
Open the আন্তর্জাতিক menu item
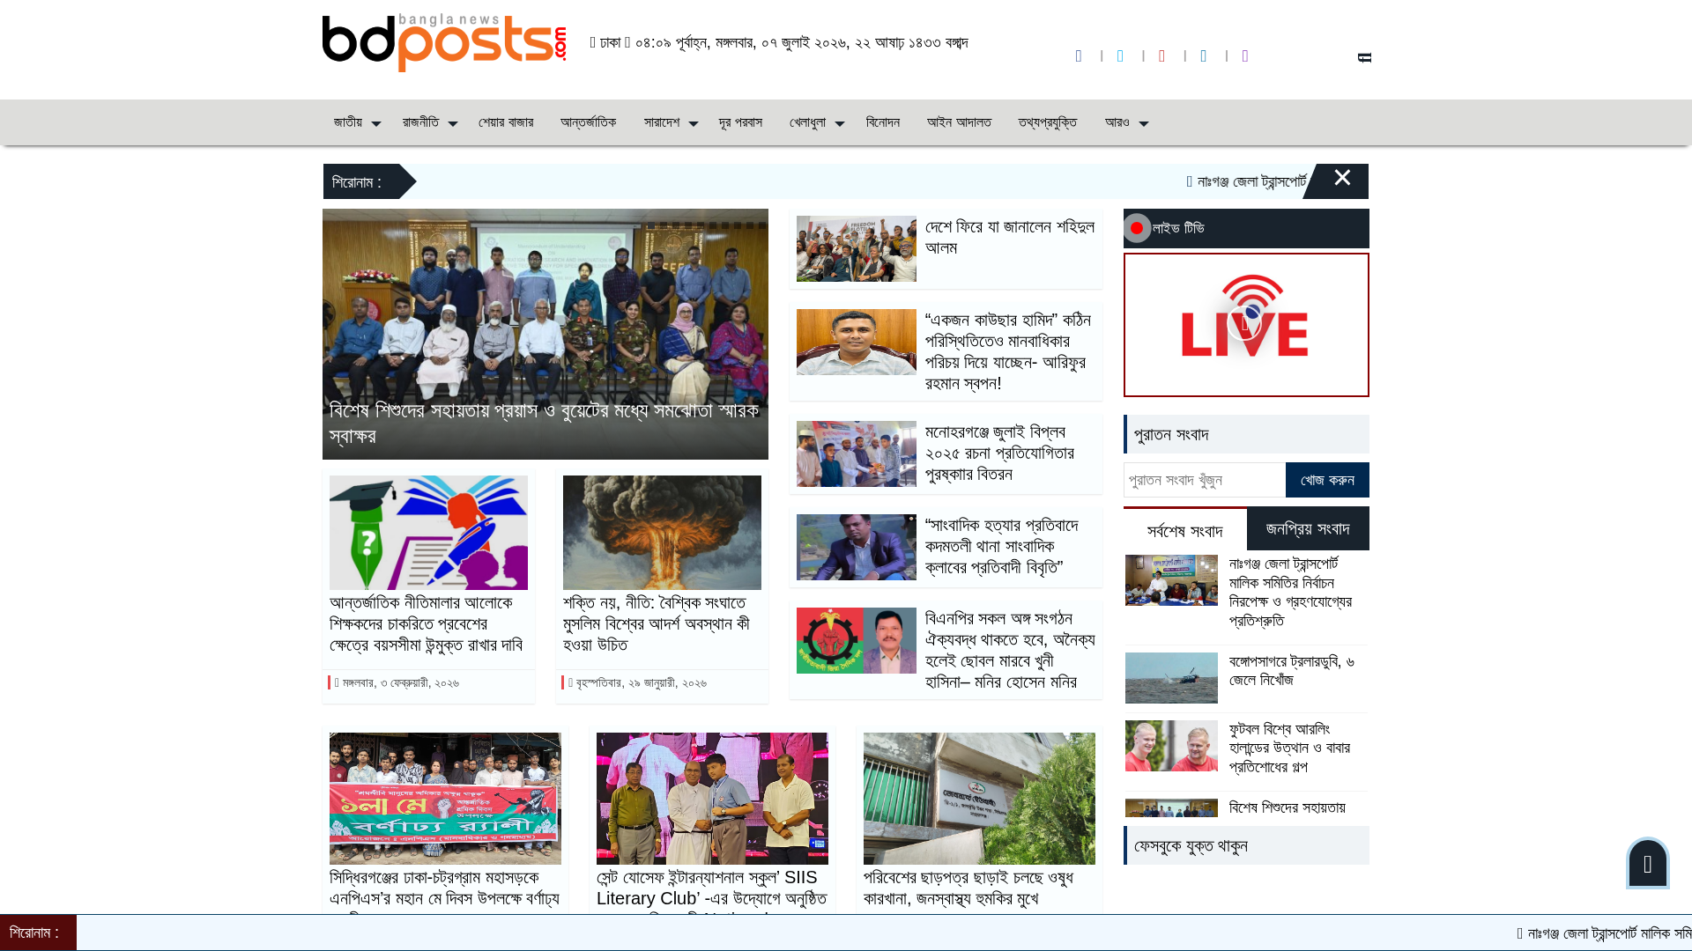pos(588,122)
